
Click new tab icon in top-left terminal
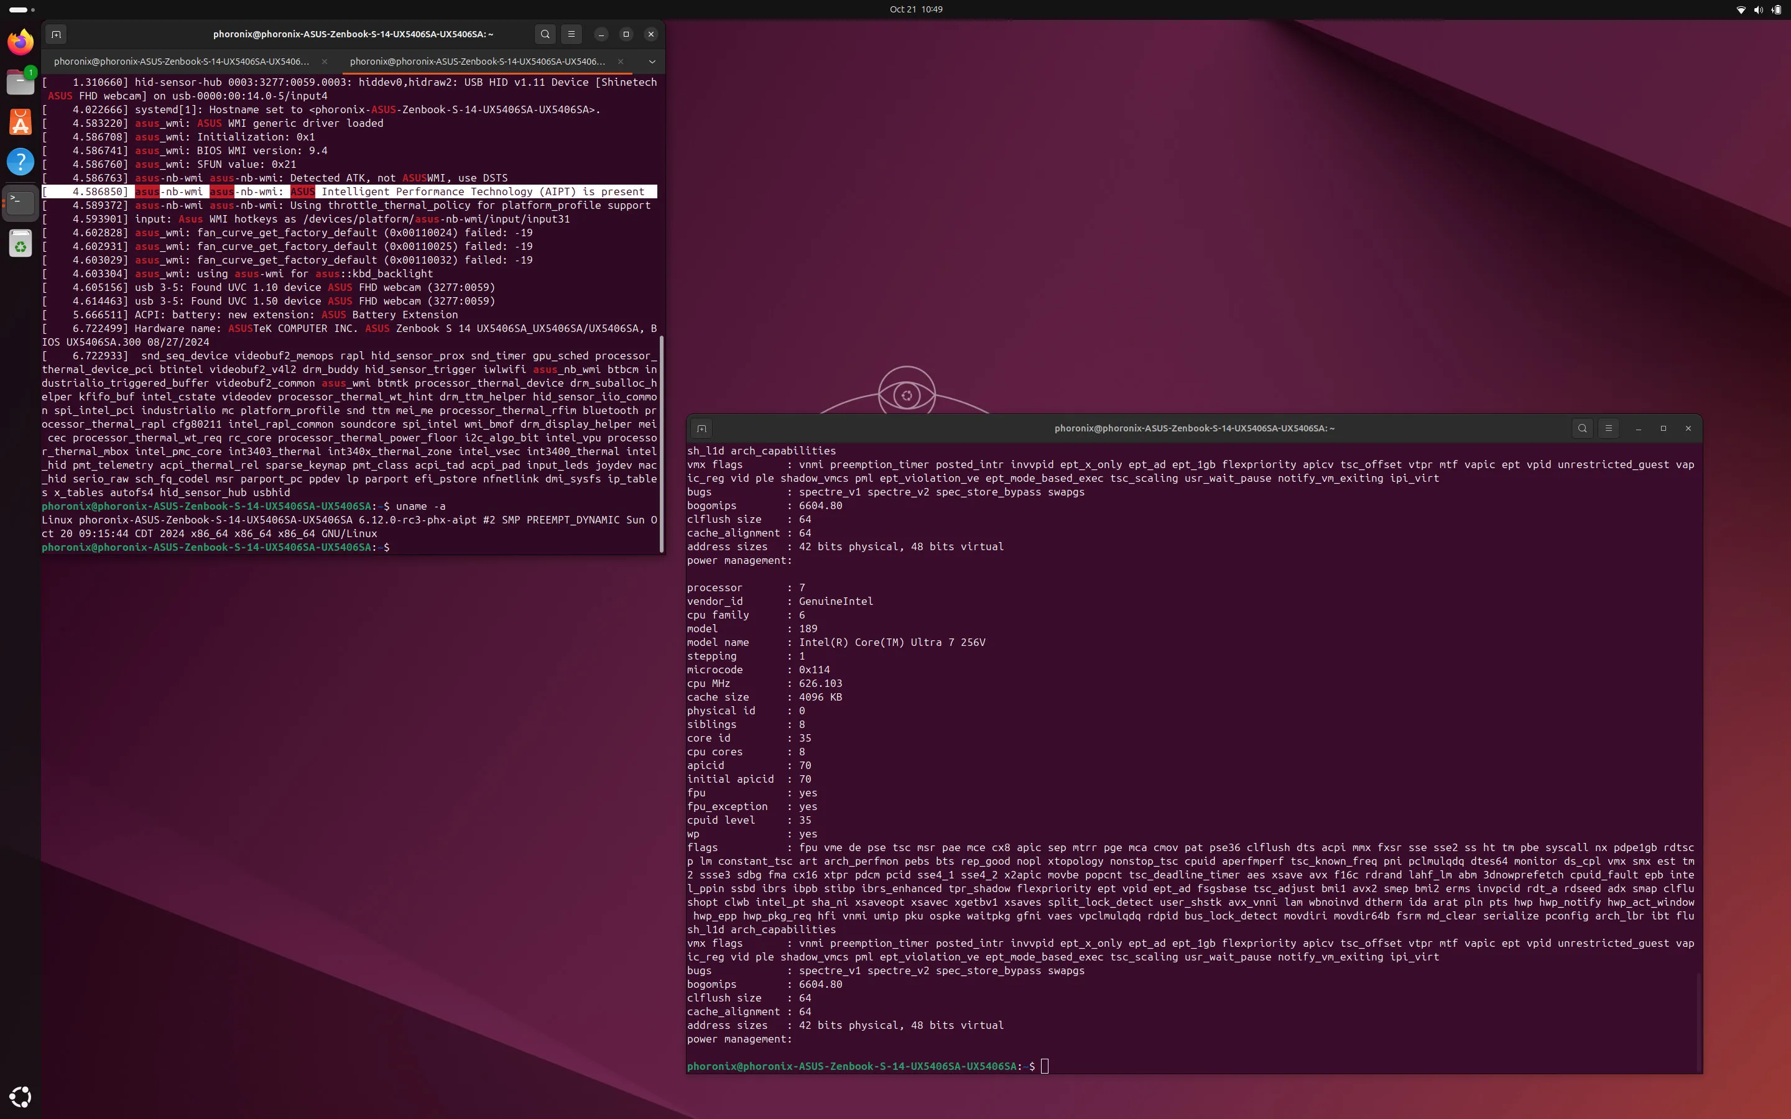pyautogui.click(x=56, y=34)
